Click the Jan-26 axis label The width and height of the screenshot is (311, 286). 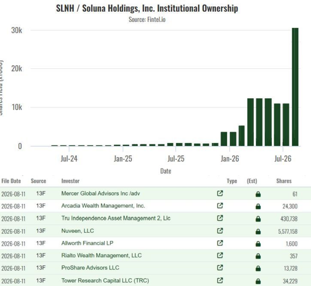[230, 159]
